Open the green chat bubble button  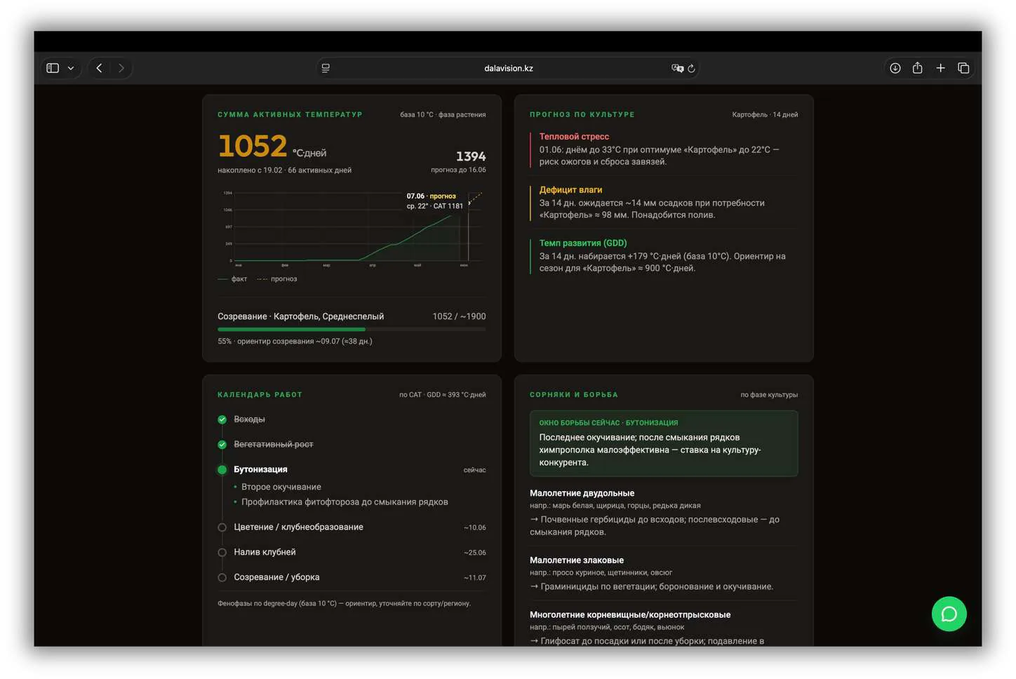point(949,614)
